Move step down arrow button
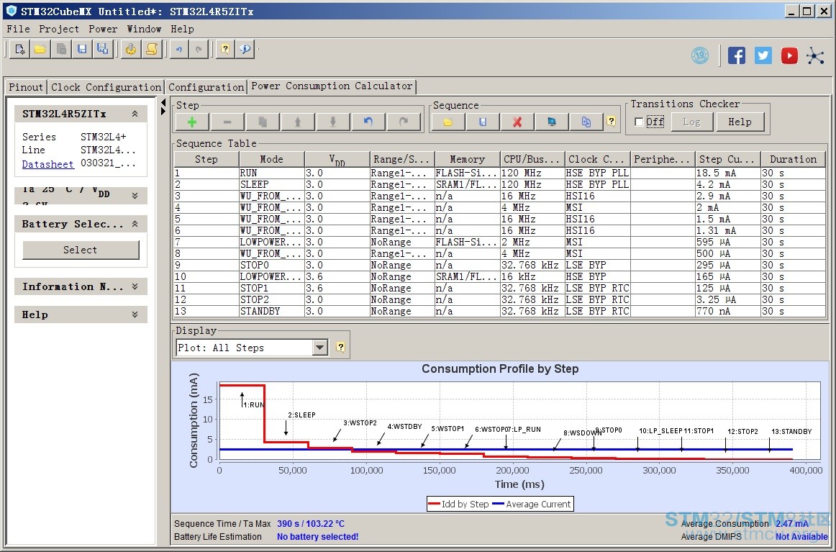Viewport: 836px width, 552px height. tap(332, 122)
